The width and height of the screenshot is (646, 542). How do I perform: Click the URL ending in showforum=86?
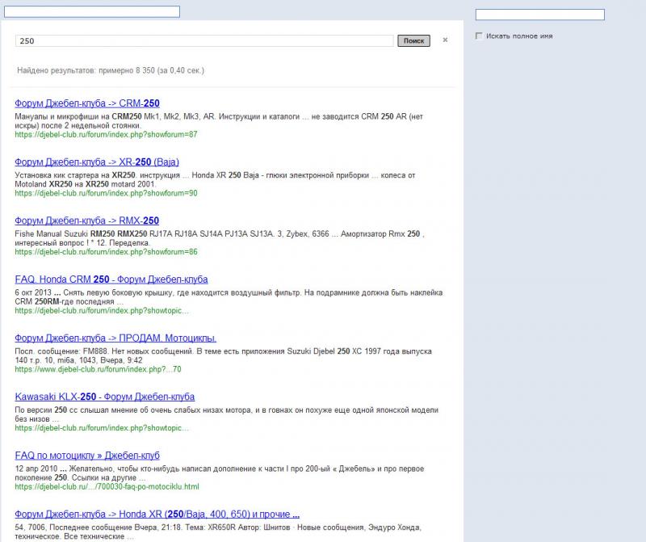(x=106, y=252)
